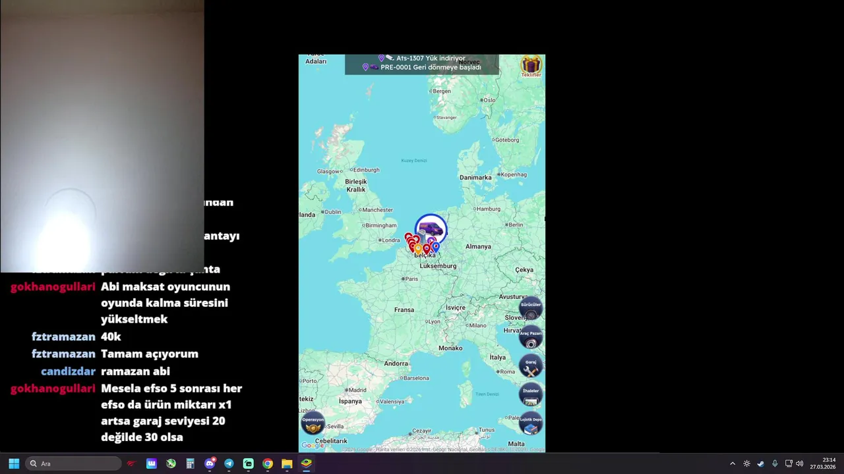Open the red winged taskbar app
Image resolution: width=844 pixels, height=474 pixels.
[x=131, y=463]
